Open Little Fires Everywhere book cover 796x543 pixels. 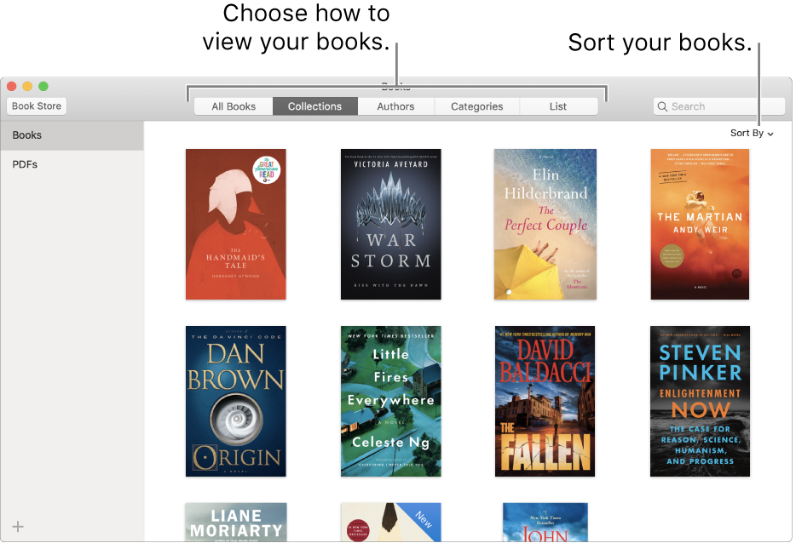(x=390, y=401)
